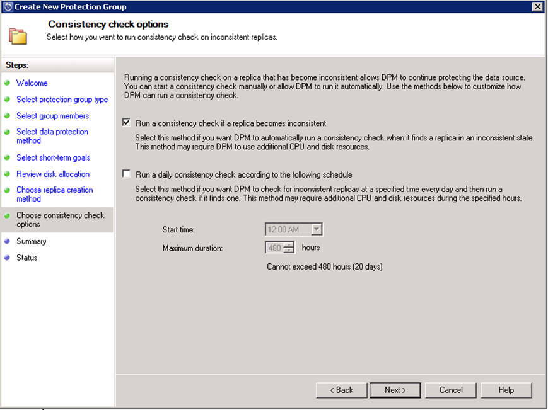Image resolution: width=548 pixels, height=410 pixels.
Task: Open Select data protection method step
Action: (52, 136)
